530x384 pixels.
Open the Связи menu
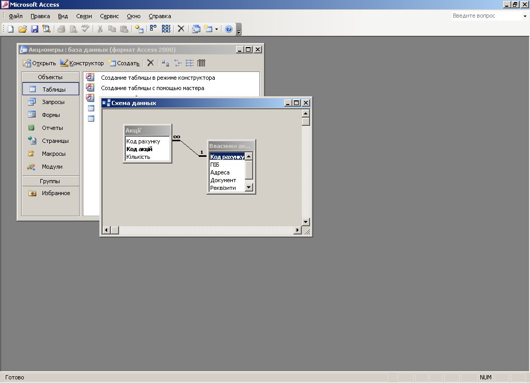coord(84,16)
